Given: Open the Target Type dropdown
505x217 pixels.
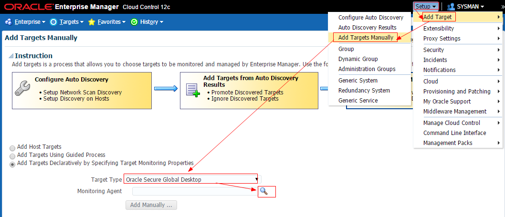Looking at the screenshot, I should point(191,179).
